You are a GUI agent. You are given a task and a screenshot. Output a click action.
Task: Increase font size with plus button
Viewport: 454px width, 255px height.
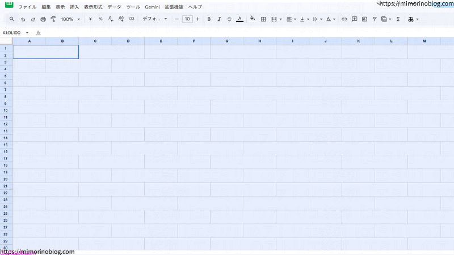[x=197, y=19]
